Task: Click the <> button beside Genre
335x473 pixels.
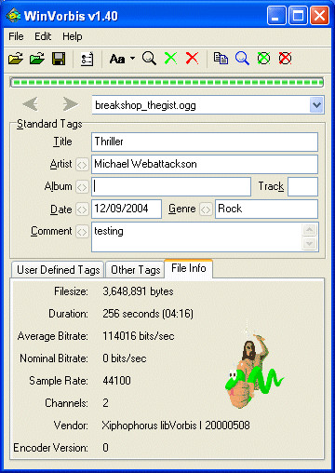Action: (206, 209)
